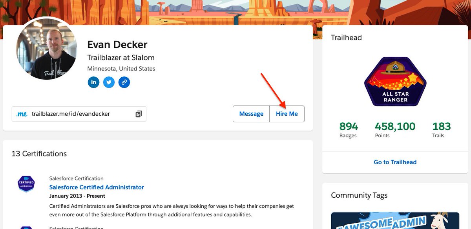471x229 pixels.
Task: Click the blue .me logo icon
Action: [x=22, y=114]
